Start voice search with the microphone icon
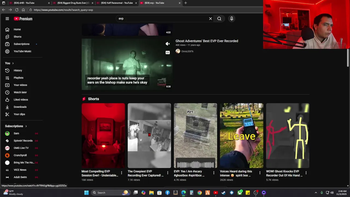 pyautogui.click(x=232, y=19)
